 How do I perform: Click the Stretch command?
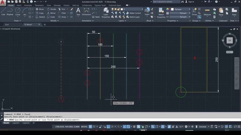(x=40, y=17)
